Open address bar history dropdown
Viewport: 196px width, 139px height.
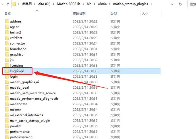[x=172, y=4]
